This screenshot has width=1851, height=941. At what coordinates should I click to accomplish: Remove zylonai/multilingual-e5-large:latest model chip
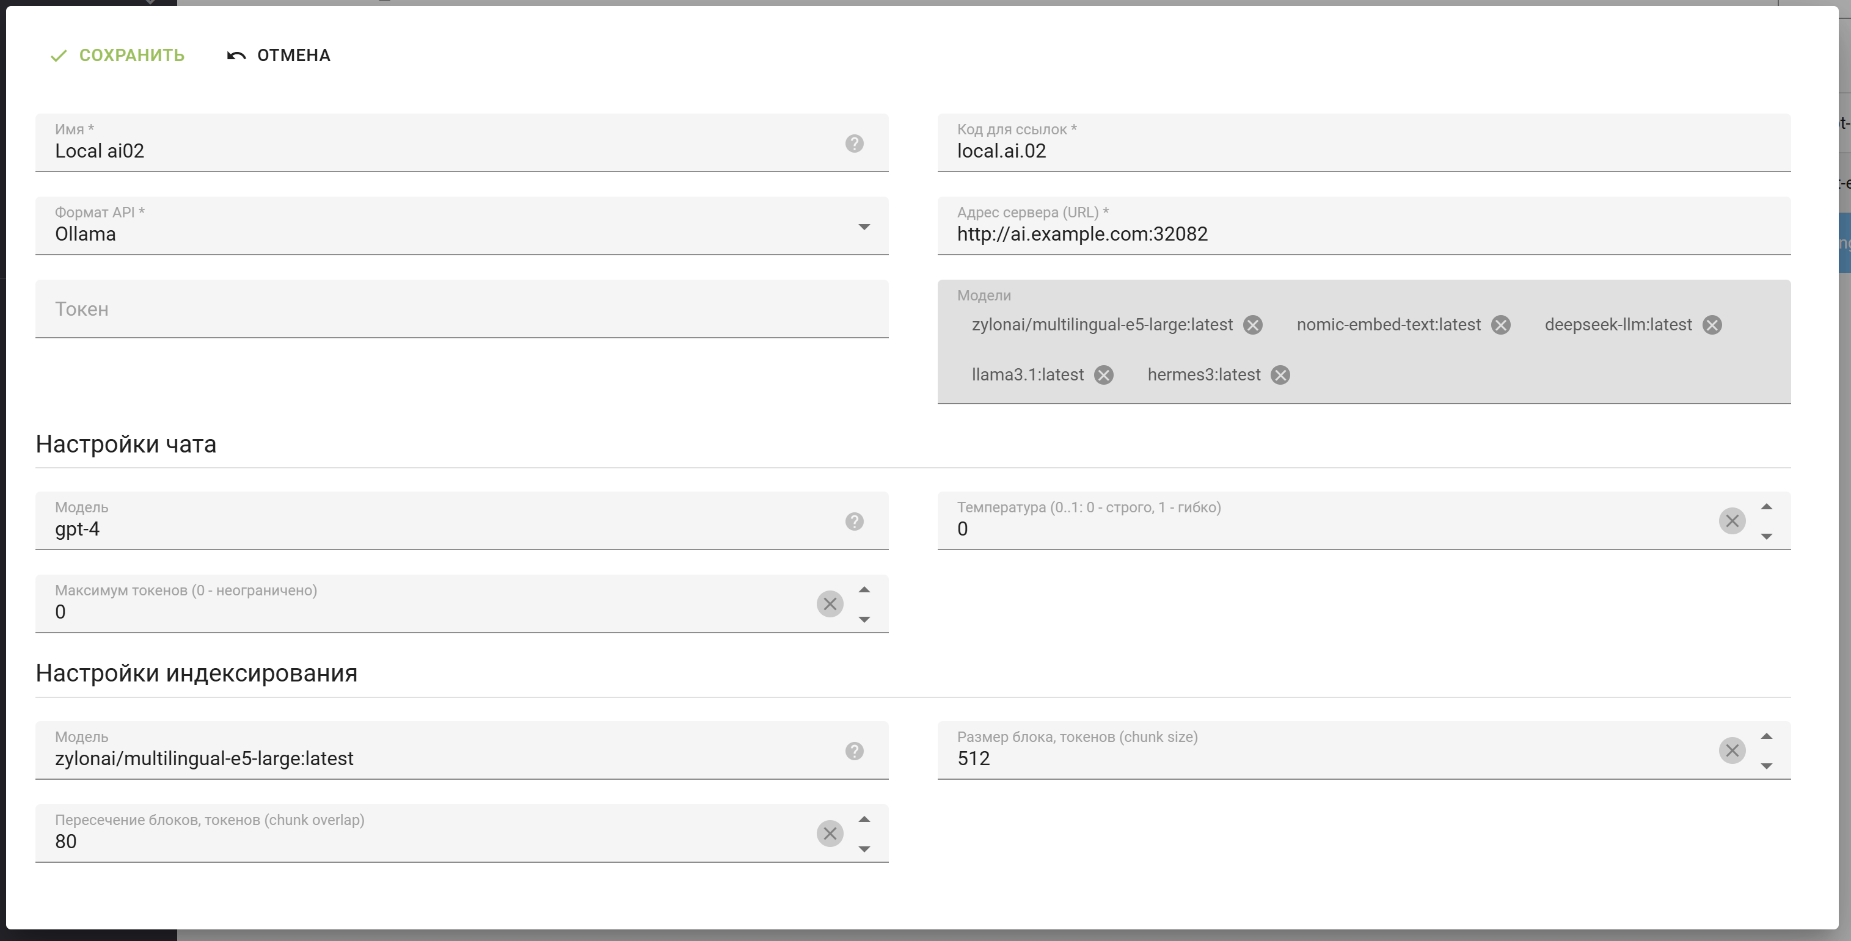click(x=1252, y=325)
